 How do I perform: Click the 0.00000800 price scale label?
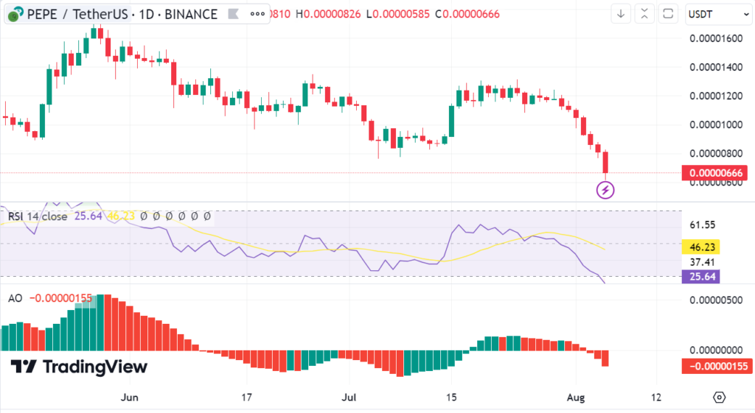coord(716,154)
